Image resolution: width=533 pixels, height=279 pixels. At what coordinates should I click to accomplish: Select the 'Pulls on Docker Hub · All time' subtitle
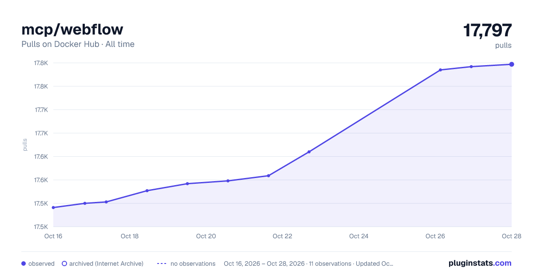[78, 44]
